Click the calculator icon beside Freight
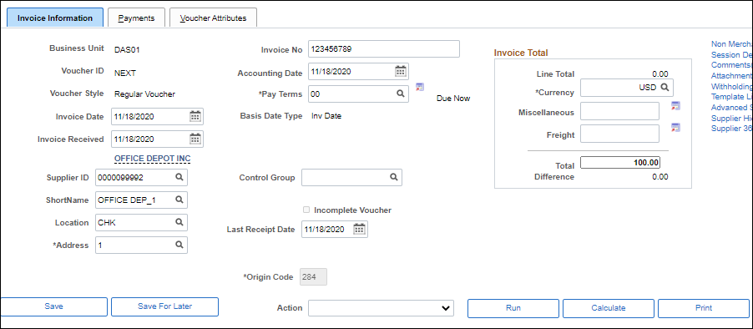This screenshot has height=329, width=753. tap(675, 128)
